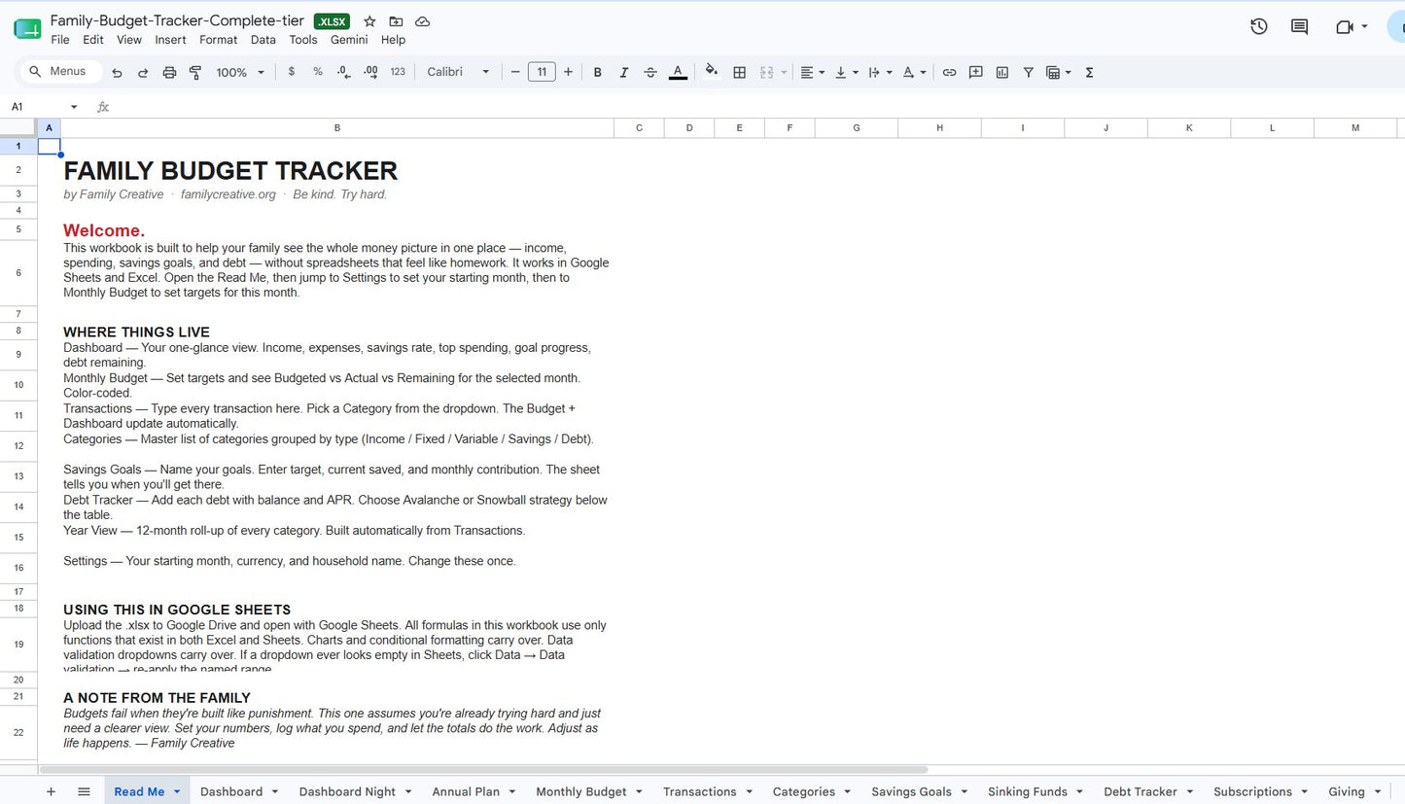Insert a chart from the toolbar
Image resolution: width=1405 pixels, height=804 pixels.
pyautogui.click(x=1001, y=72)
